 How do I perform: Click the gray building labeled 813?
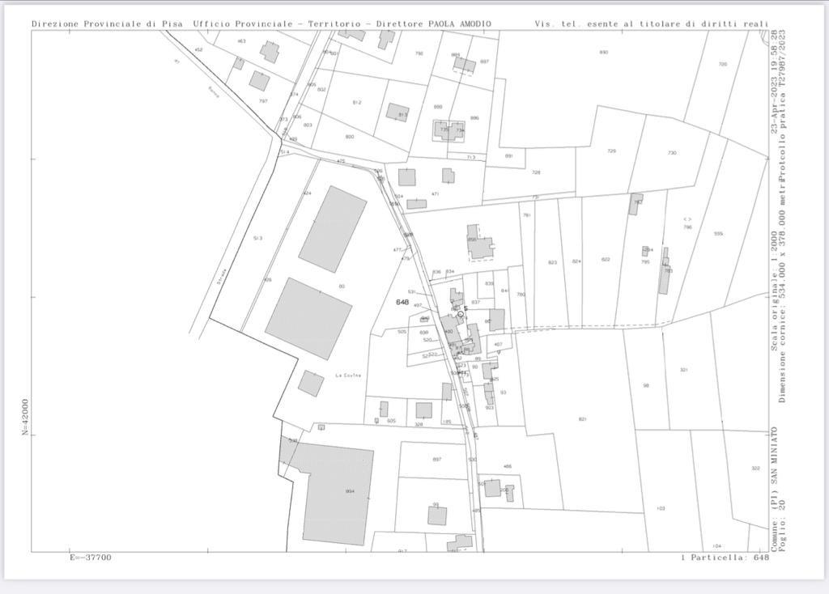(397, 112)
